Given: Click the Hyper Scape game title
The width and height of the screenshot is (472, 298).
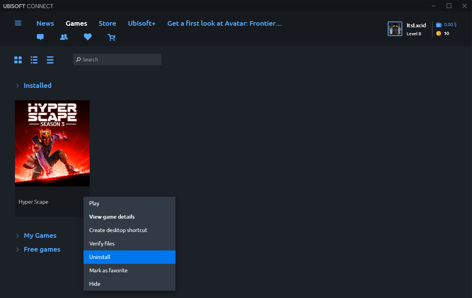Looking at the screenshot, I should pyautogui.click(x=33, y=202).
